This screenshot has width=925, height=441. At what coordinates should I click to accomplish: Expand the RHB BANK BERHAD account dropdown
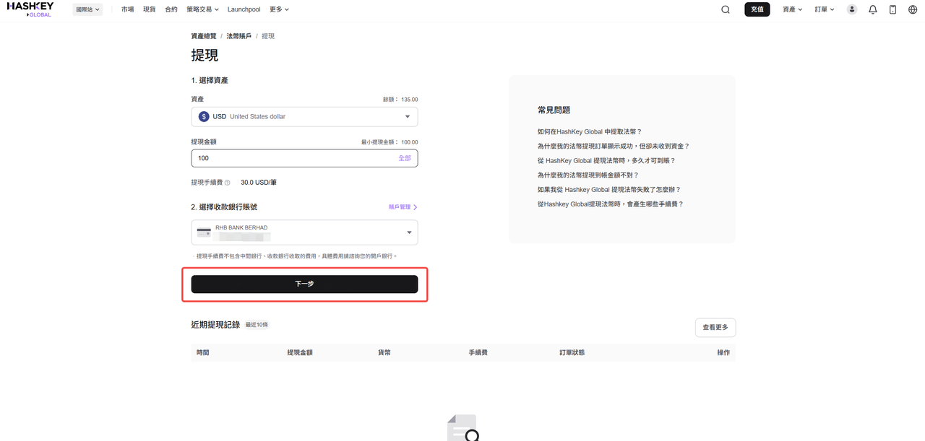click(x=409, y=232)
